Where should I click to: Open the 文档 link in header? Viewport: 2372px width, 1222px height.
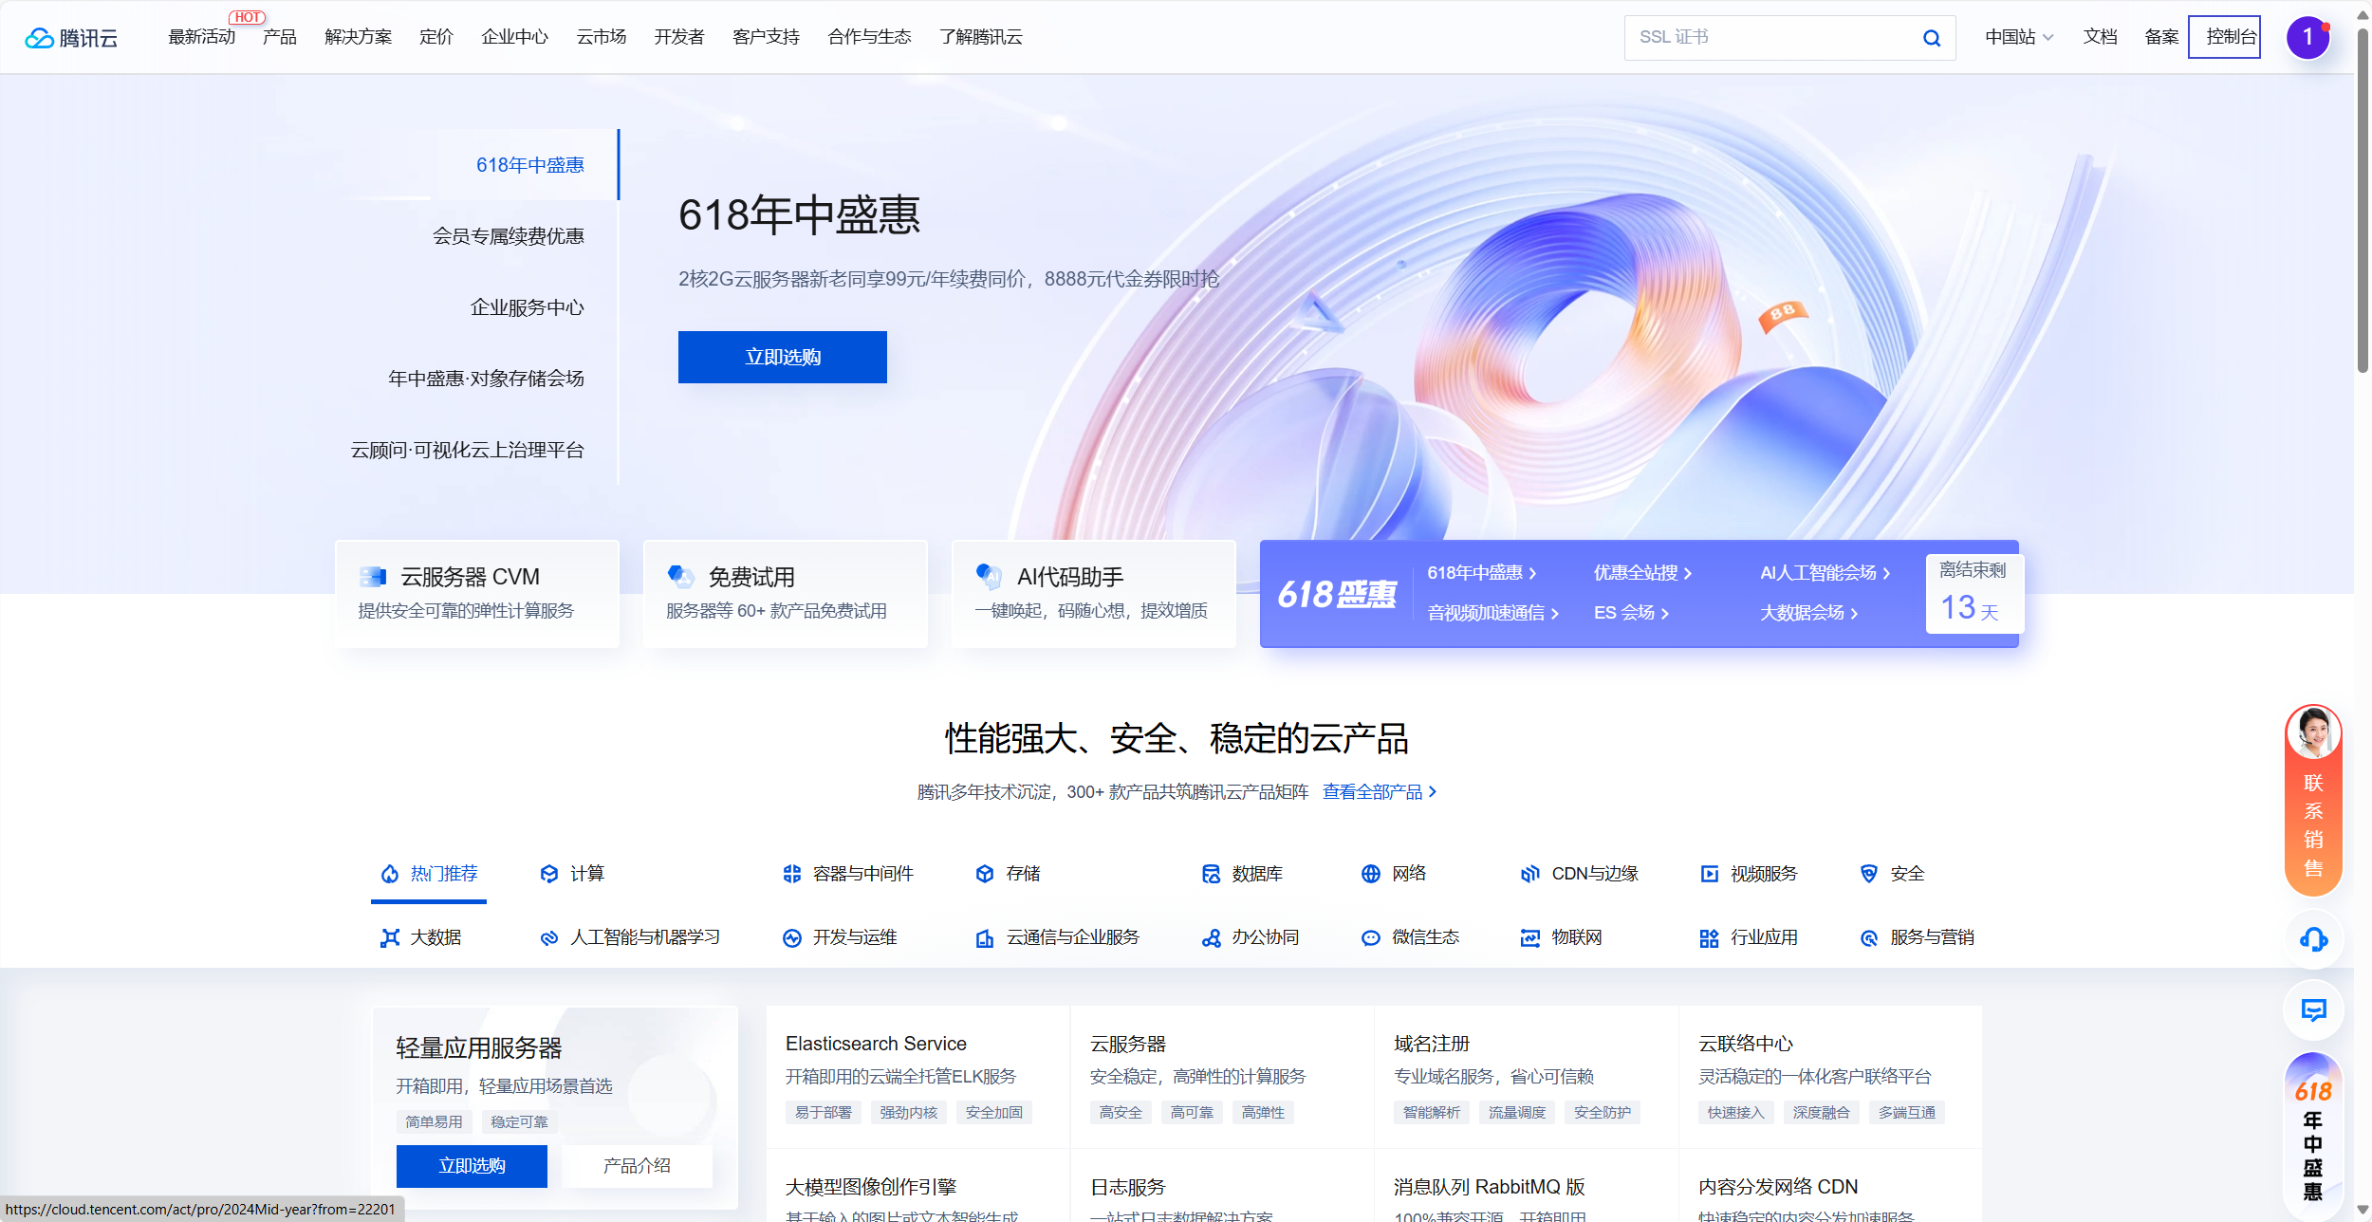(x=2100, y=37)
